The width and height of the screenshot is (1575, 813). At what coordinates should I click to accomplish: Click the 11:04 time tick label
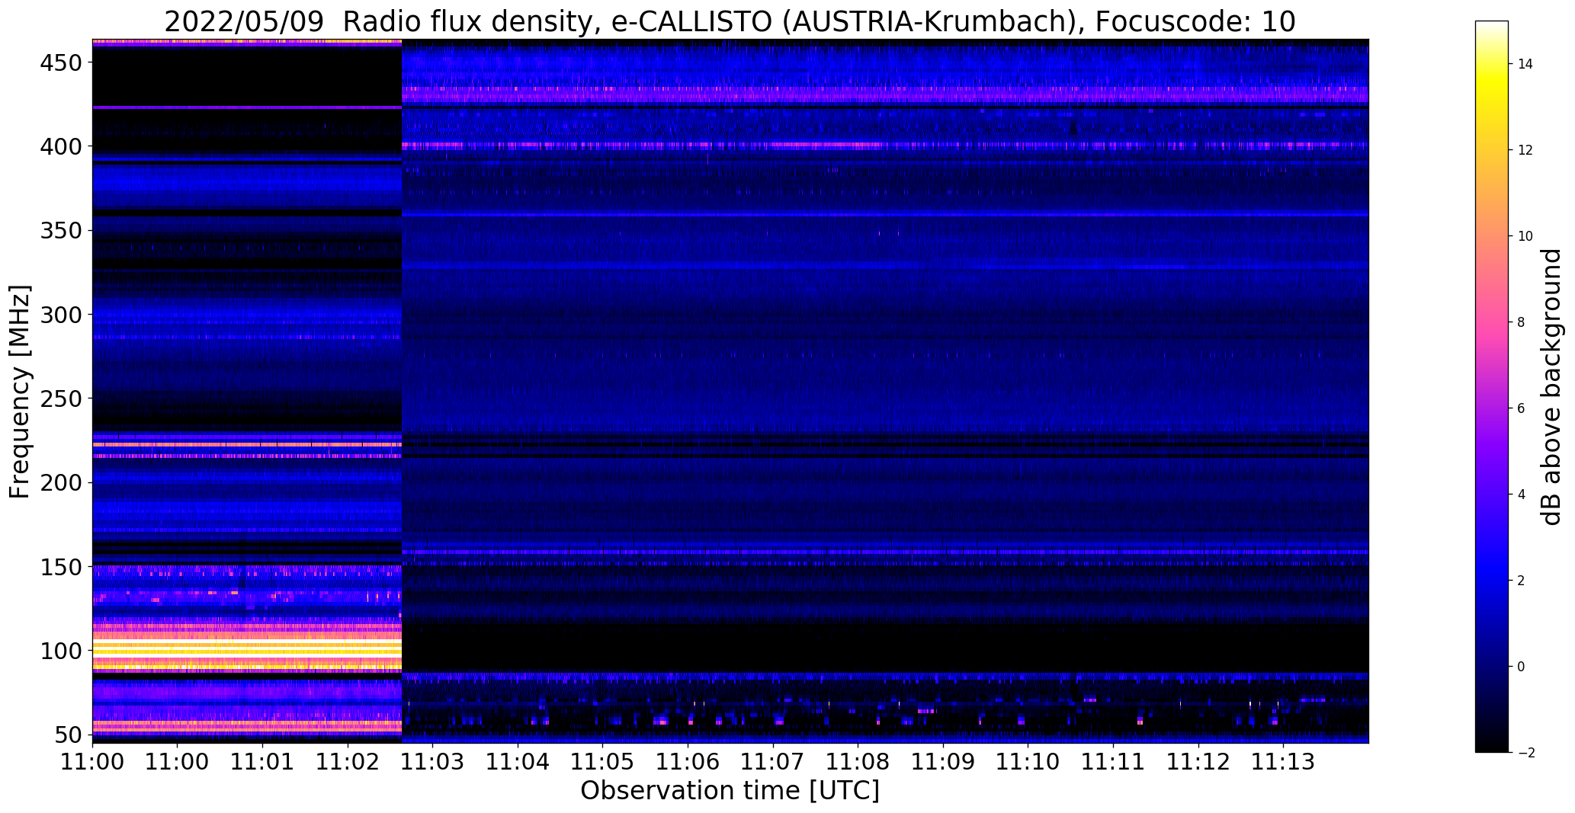point(518,761)
